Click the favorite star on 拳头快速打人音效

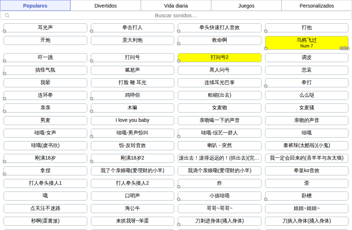click(179, 31)
